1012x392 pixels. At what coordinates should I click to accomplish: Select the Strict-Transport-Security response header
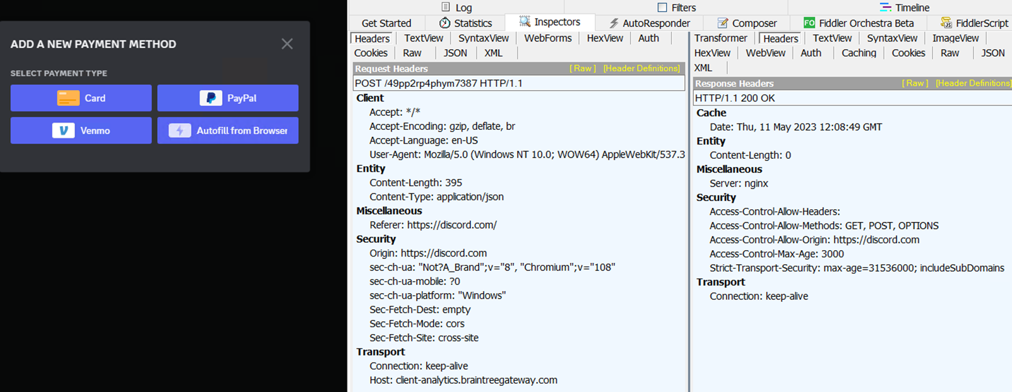(x=856, y=268)
